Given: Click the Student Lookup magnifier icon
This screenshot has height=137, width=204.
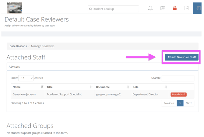Looking at the screenshot, I should coord(90,9).
